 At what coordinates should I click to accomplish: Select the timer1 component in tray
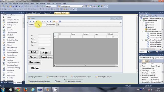point(58,81)
